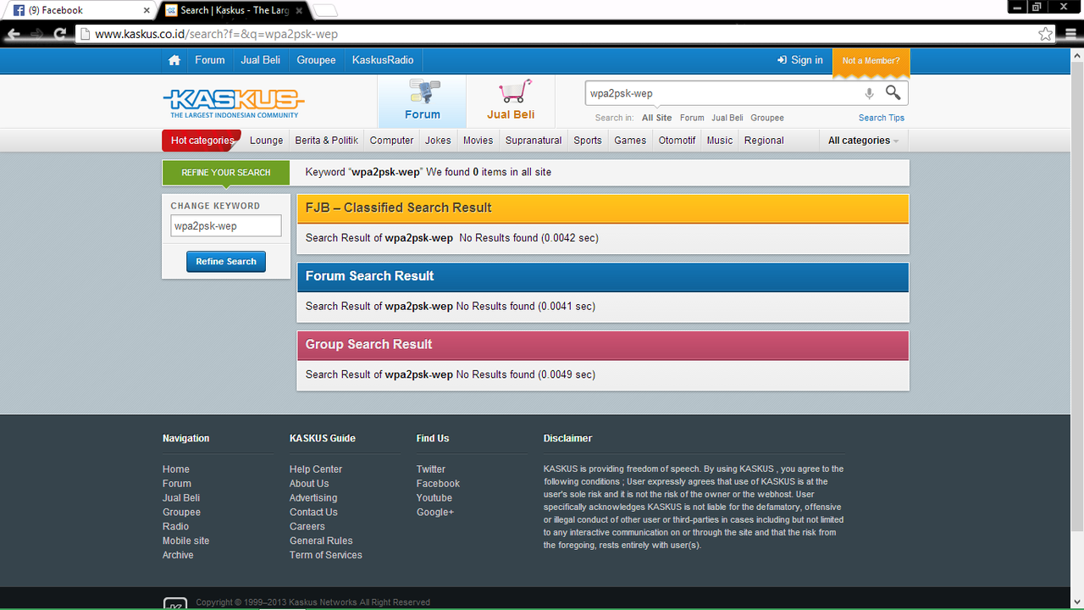Open a new browser tab
Image resolution: width=1084 pixels, height=610 pixels.
coord(325,11)
